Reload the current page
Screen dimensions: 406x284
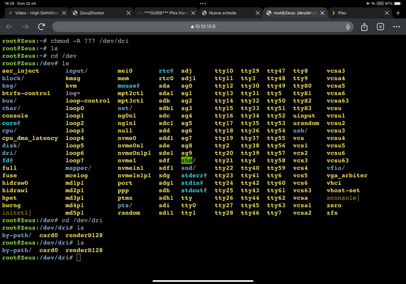tap(41, 26)
